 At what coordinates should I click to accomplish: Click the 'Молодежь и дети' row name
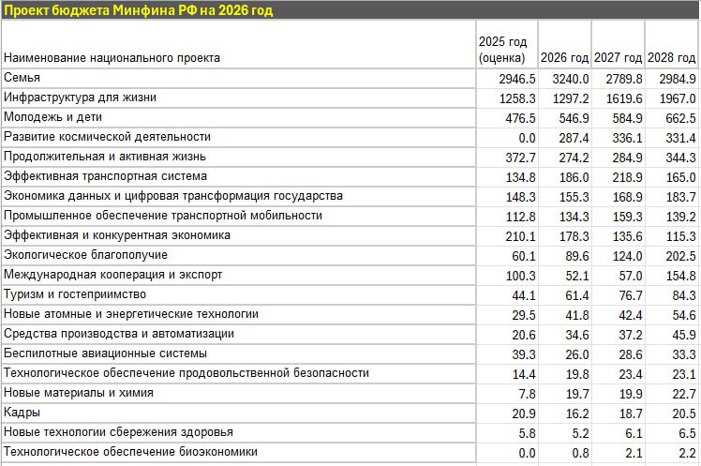point(52,117)
